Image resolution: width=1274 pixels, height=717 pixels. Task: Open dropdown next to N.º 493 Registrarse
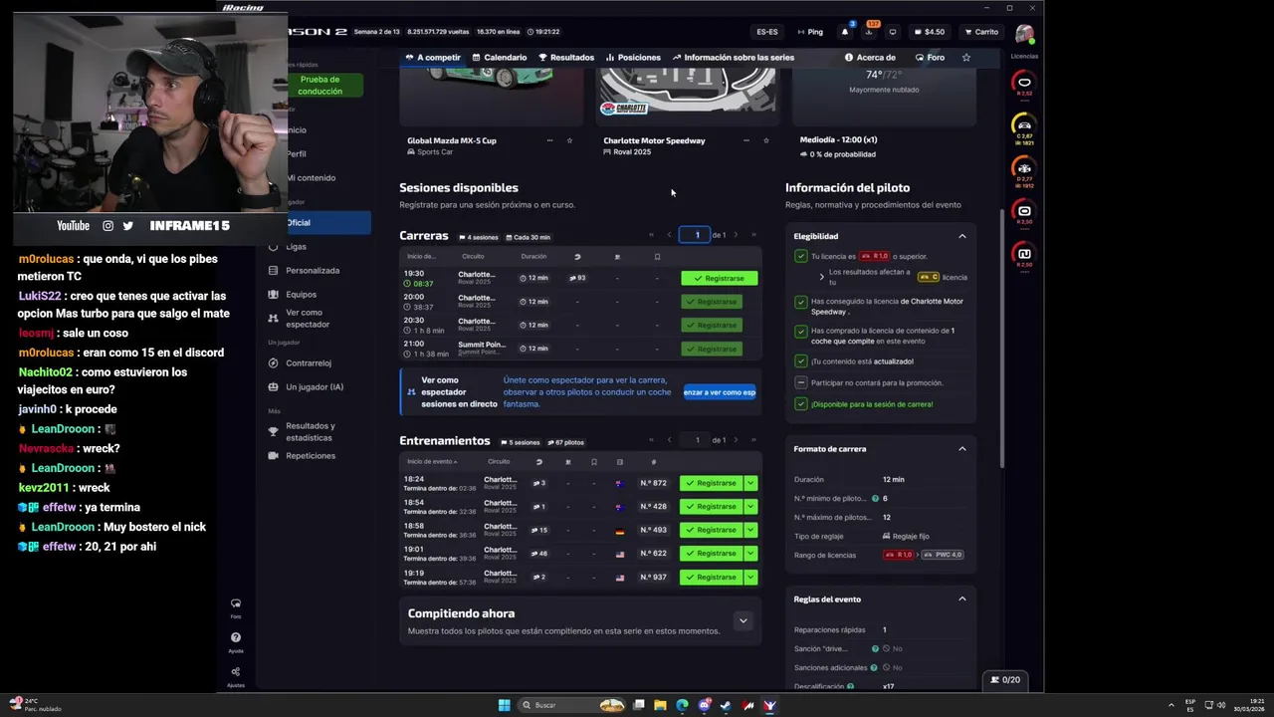pos(750,530)
